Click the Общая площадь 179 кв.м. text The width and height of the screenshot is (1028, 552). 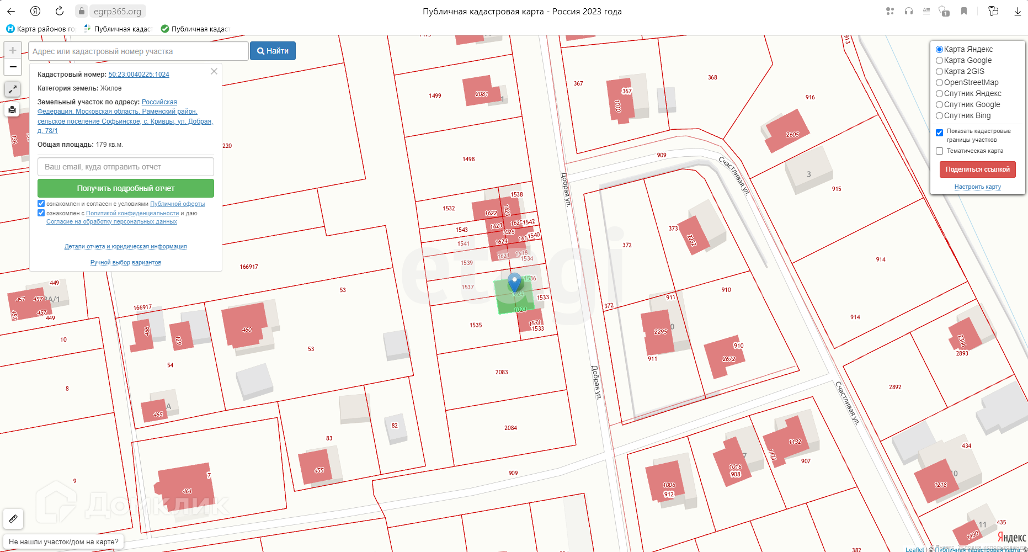pos(80,145)
